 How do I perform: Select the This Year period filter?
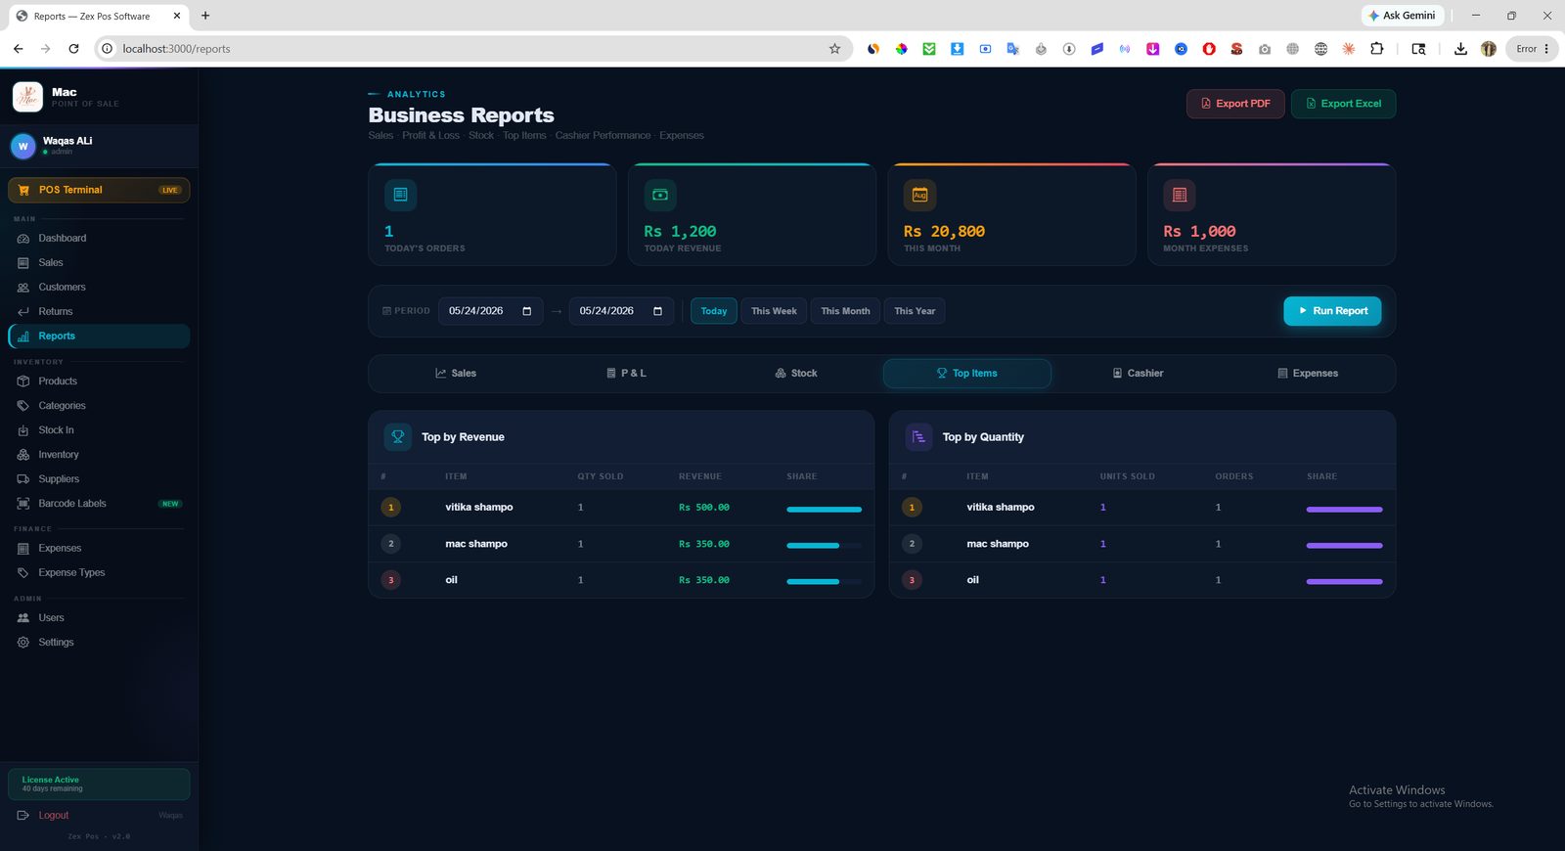click(x=915, y=311)
